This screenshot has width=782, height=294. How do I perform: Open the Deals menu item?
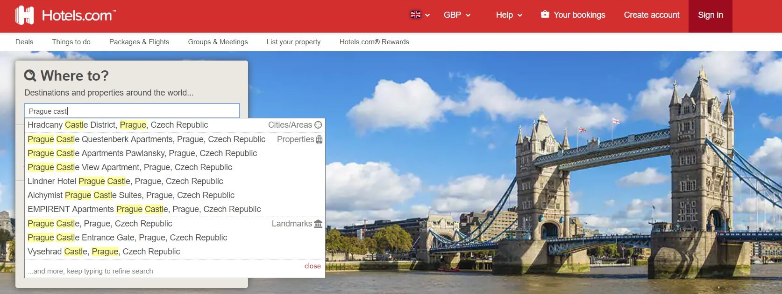[24, 42]
